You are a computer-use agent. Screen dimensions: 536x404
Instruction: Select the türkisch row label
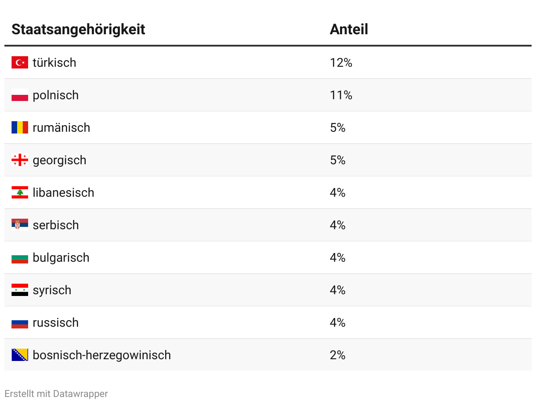point(54,62)
